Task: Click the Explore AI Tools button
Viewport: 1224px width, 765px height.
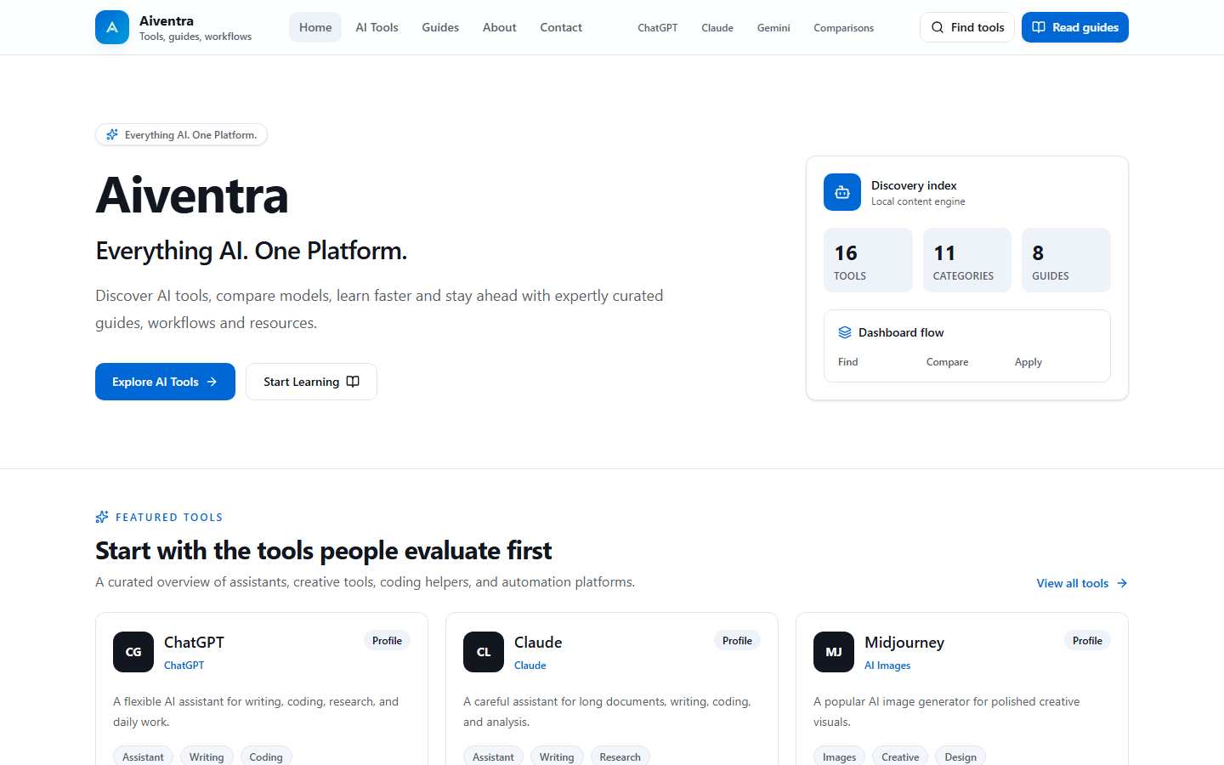Action: (x=165, y=382)
